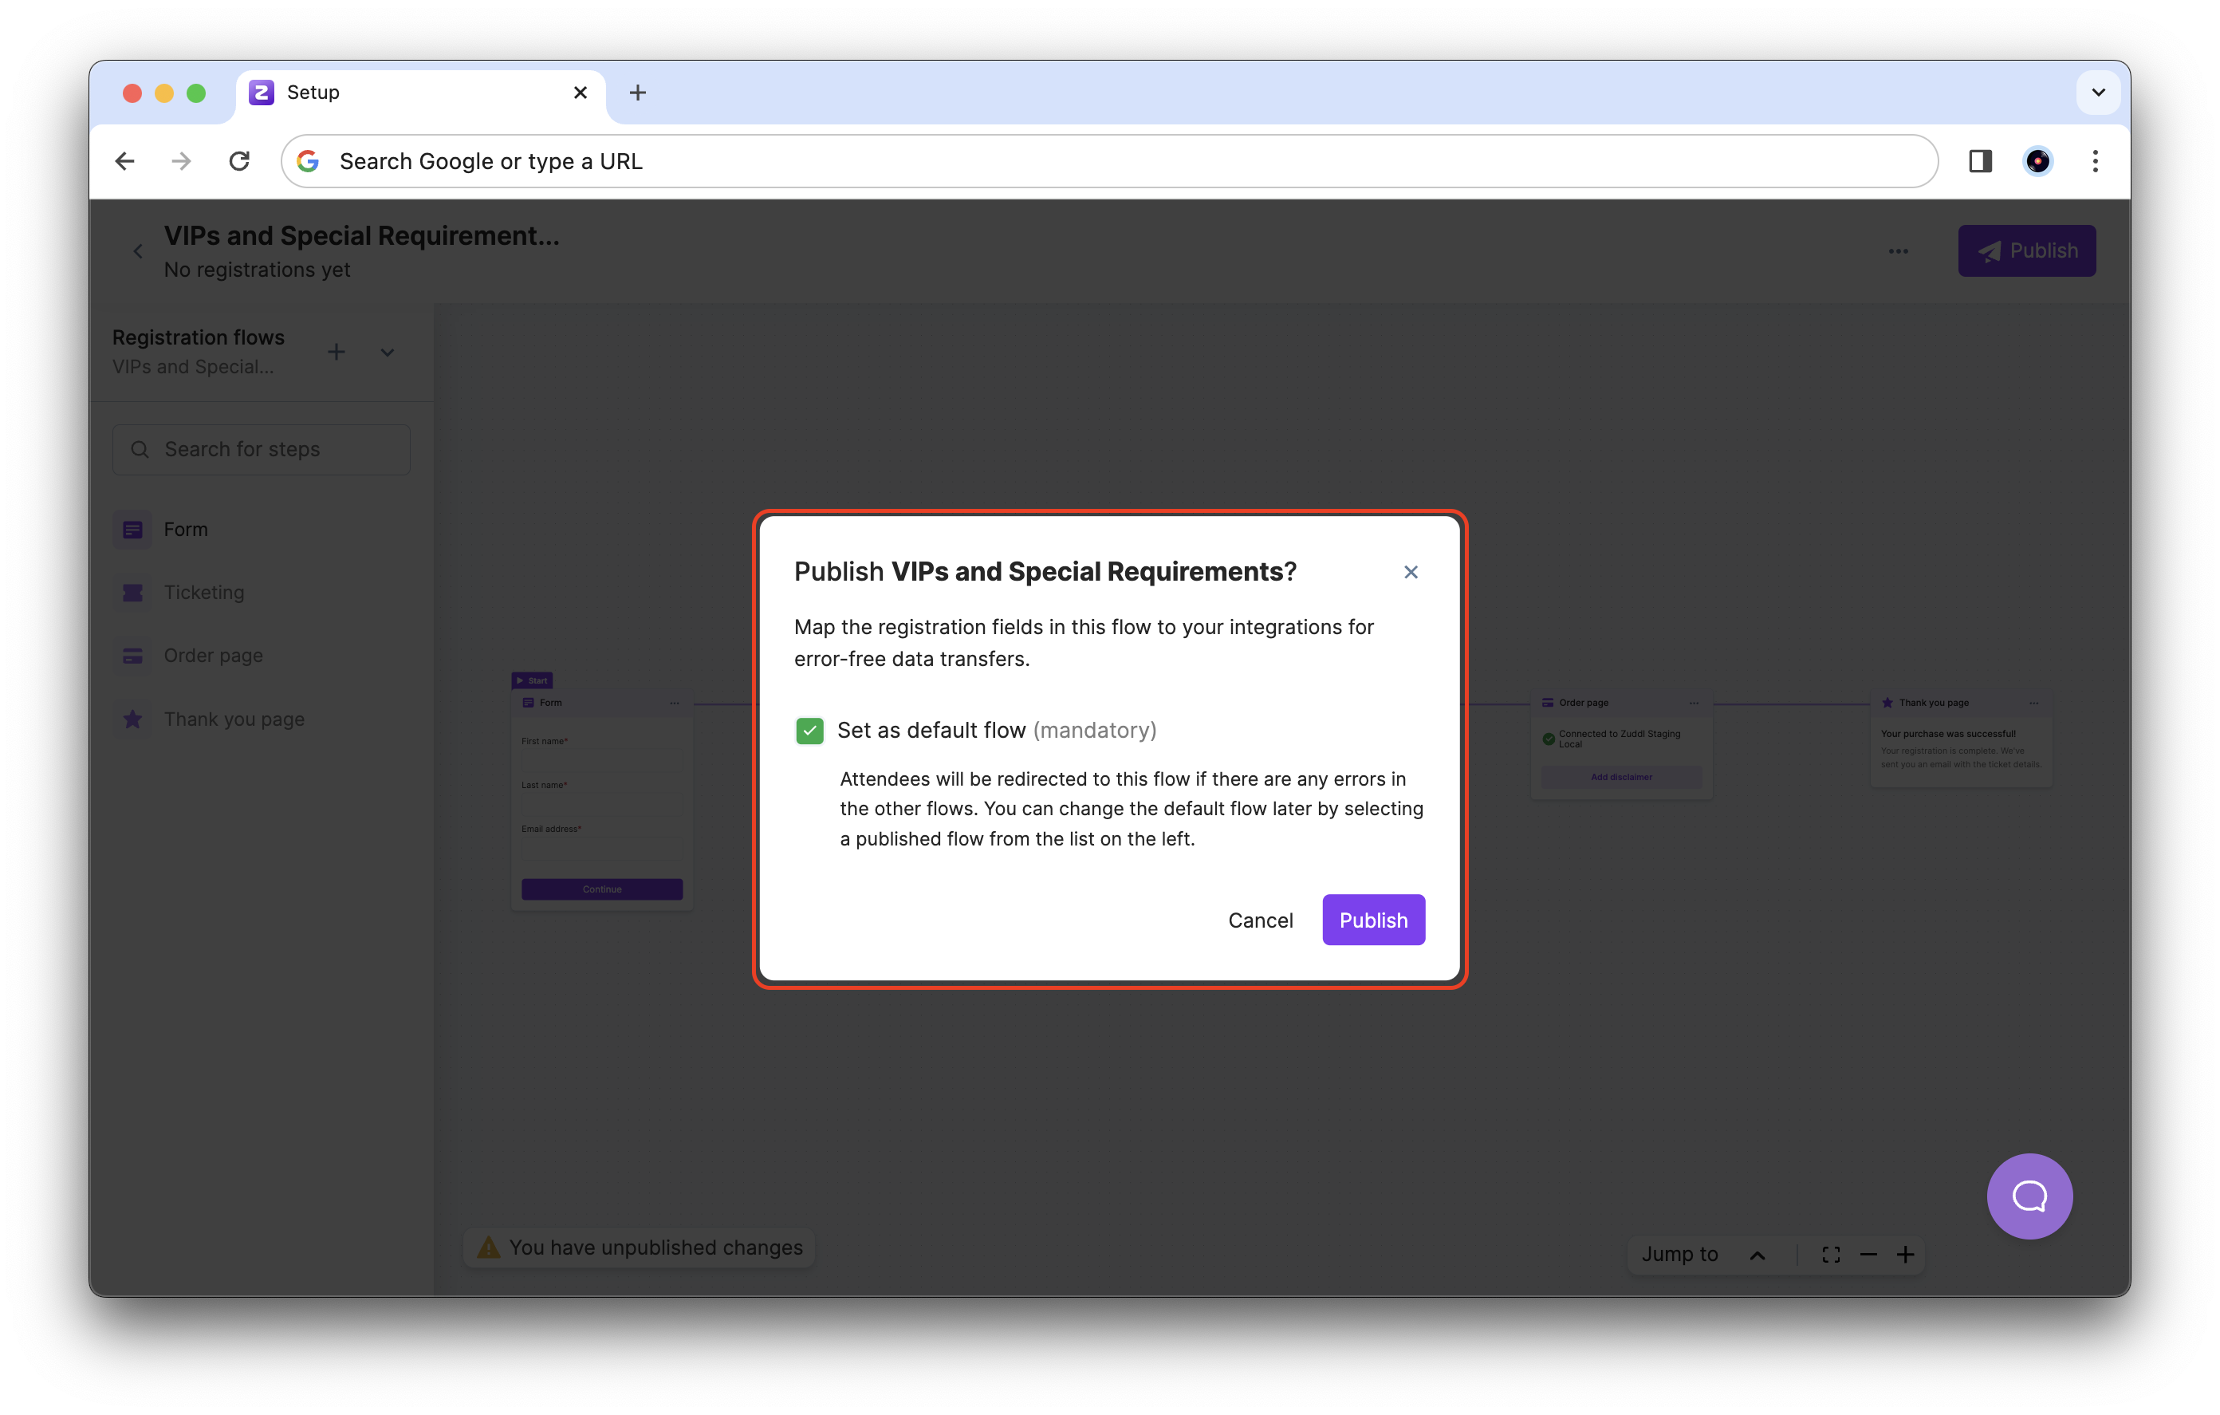Image resolution: width=2220 pixels, height=1415 pixels.
Task: Go back using the arrow beside the flow title
Action: (x=137, y=250)
